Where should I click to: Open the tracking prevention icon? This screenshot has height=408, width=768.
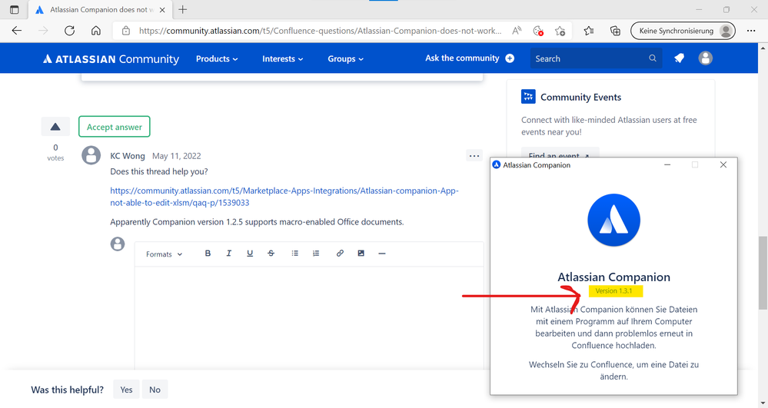click(538, 31)
